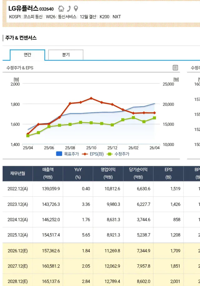Screen dimensions: 200x286
Task: Click the YoY column header
Action: coord(78,173)
